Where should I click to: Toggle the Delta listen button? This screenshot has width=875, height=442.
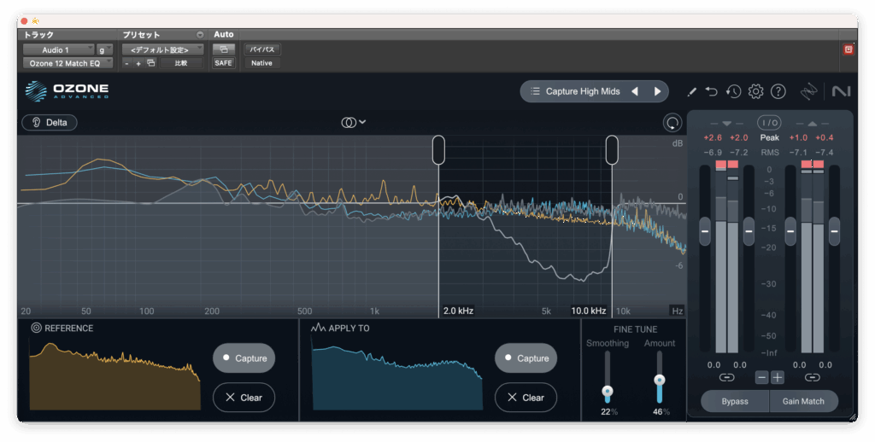[x=50, y=122]
